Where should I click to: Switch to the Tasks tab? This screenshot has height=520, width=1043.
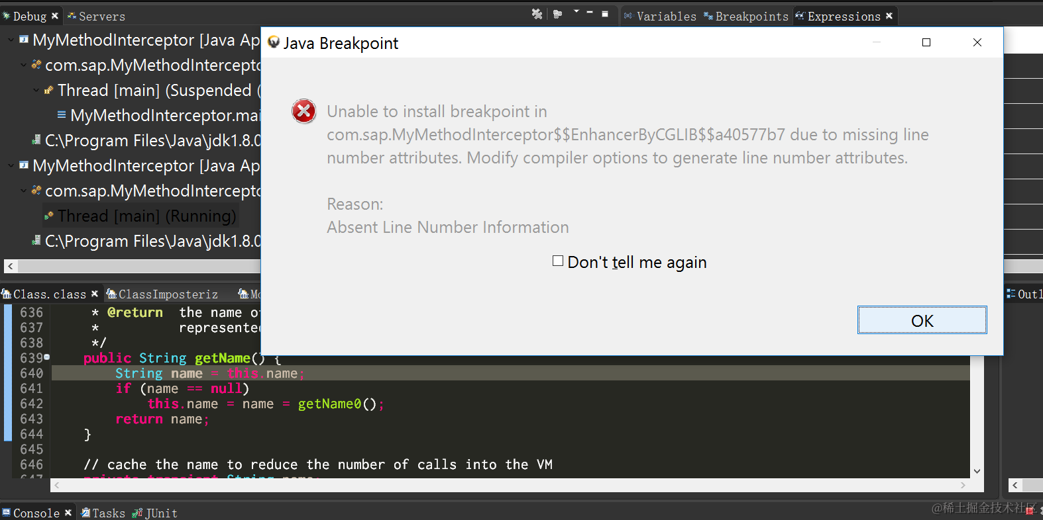coord(103,513)
